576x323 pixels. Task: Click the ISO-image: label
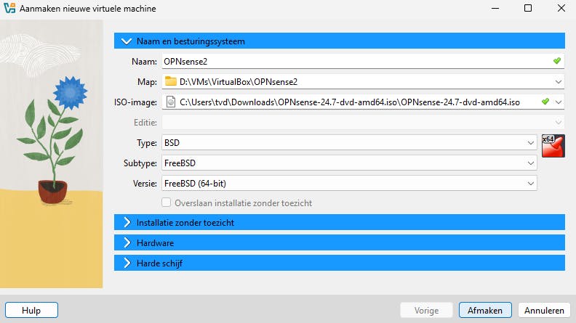click(135, 102)
